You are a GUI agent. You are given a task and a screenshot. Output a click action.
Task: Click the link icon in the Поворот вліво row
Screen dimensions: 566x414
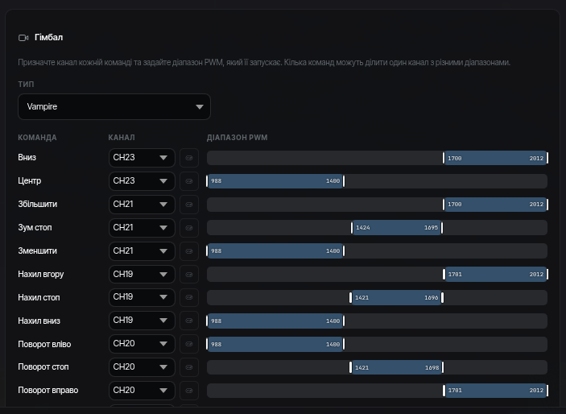click(x=189, y=344)
